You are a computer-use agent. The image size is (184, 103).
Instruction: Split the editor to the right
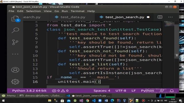[160, 17]
